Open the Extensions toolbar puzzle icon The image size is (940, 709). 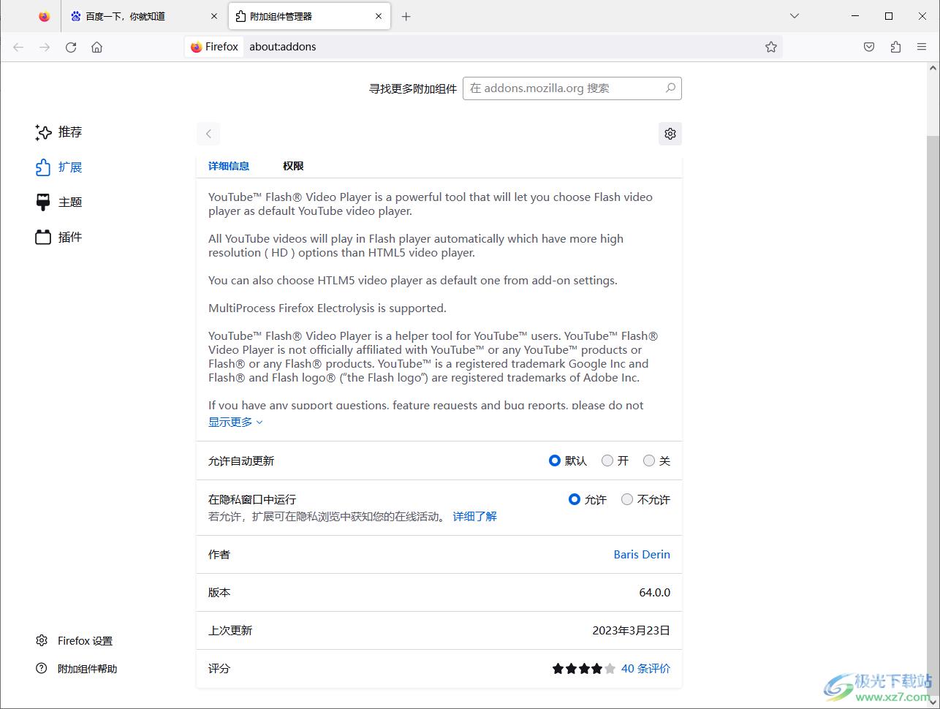coord(895,47)
